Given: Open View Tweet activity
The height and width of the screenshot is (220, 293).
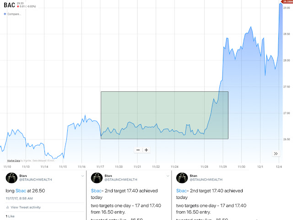Looking at the screenshot, I should (26, 208).
